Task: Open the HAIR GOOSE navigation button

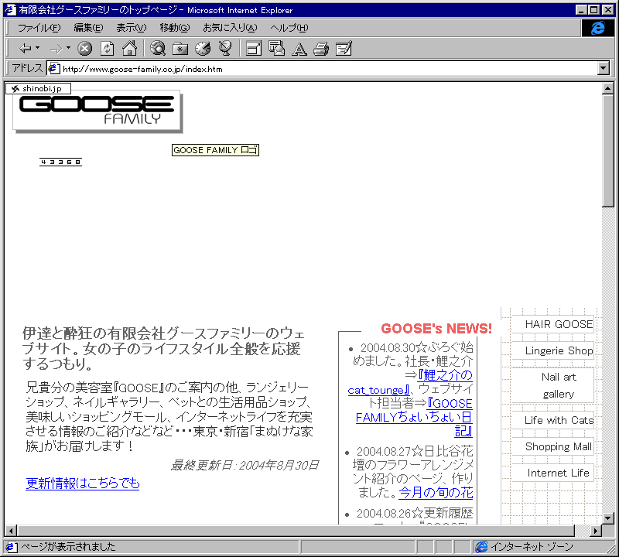Action: pos(552,324)
